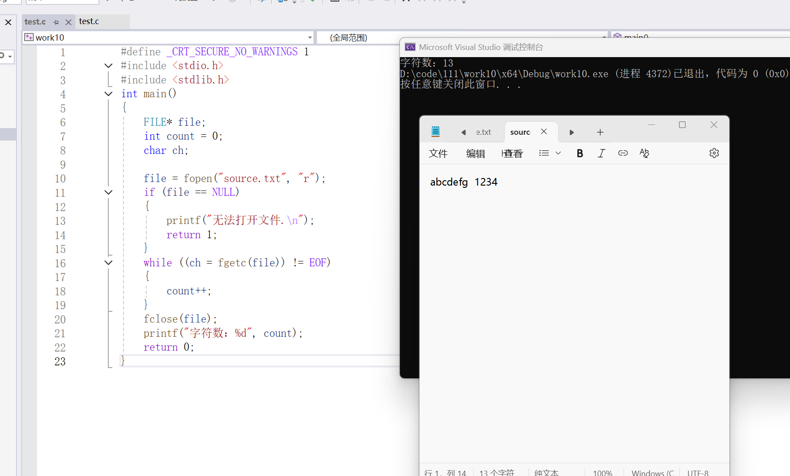Open the 查看 menu in Notepad
This screenshot has height=476, width=790.
click(x=512, y=153)
